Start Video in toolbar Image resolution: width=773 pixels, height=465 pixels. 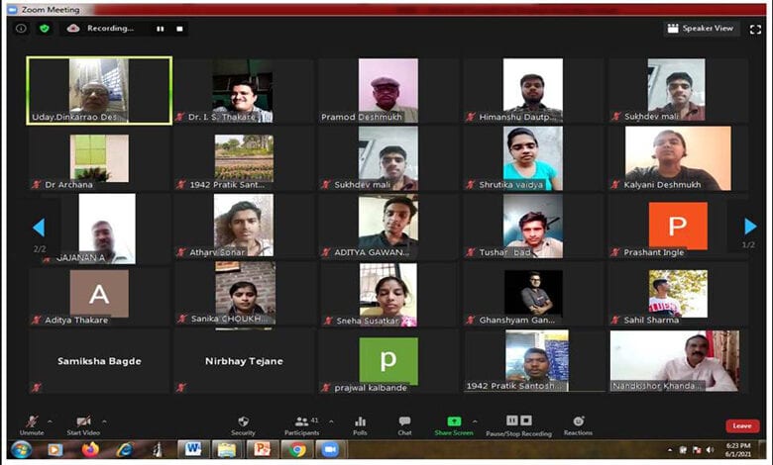pos(83,425)
